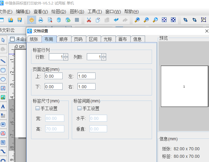Switch to the 光标 tab
The width and height of the screenshot is (209, 162).
108,39
